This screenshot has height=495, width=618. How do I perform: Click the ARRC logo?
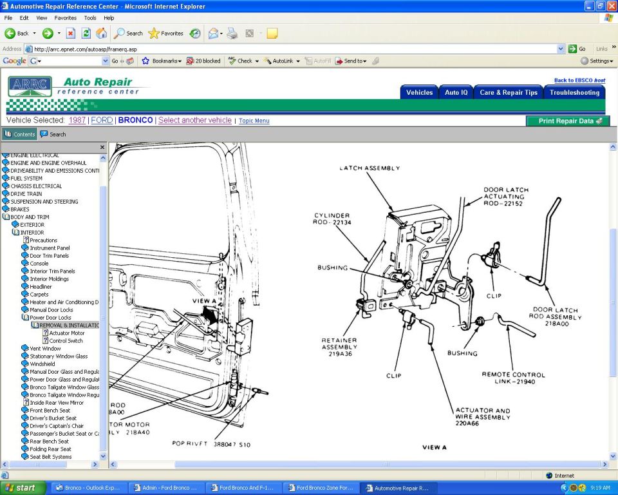point(30,86)
